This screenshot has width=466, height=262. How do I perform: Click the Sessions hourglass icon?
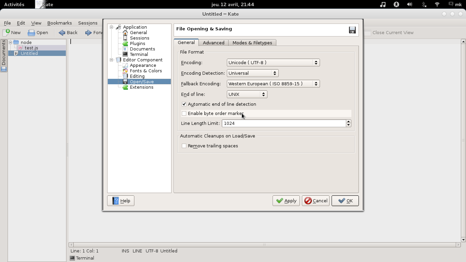[125, 38]
